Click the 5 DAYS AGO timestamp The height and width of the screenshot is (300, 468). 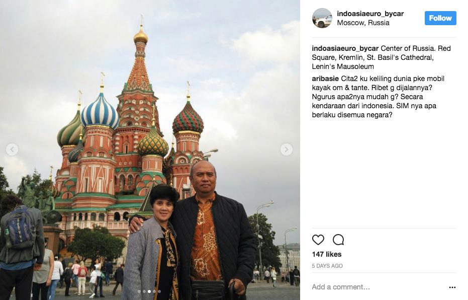click(327, 266)
